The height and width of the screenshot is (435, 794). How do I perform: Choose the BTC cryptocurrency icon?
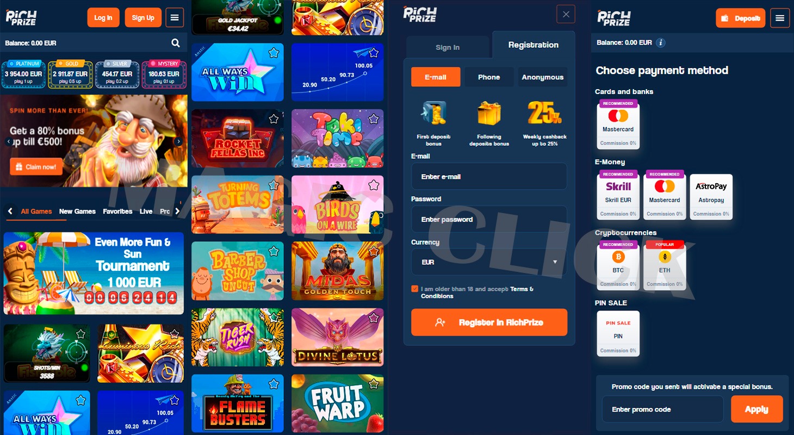[x=618, y=265]
